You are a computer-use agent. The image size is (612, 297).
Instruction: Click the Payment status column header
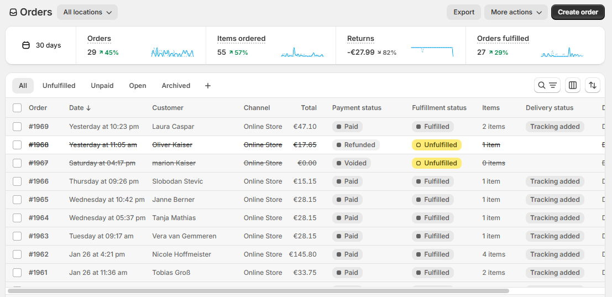point(357,108)
